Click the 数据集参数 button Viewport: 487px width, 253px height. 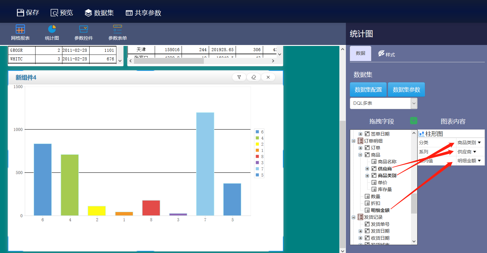[x=406, y=90]
